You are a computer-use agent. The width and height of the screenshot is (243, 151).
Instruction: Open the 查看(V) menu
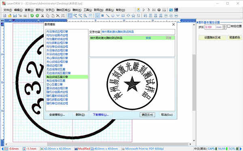click(29, 10)
